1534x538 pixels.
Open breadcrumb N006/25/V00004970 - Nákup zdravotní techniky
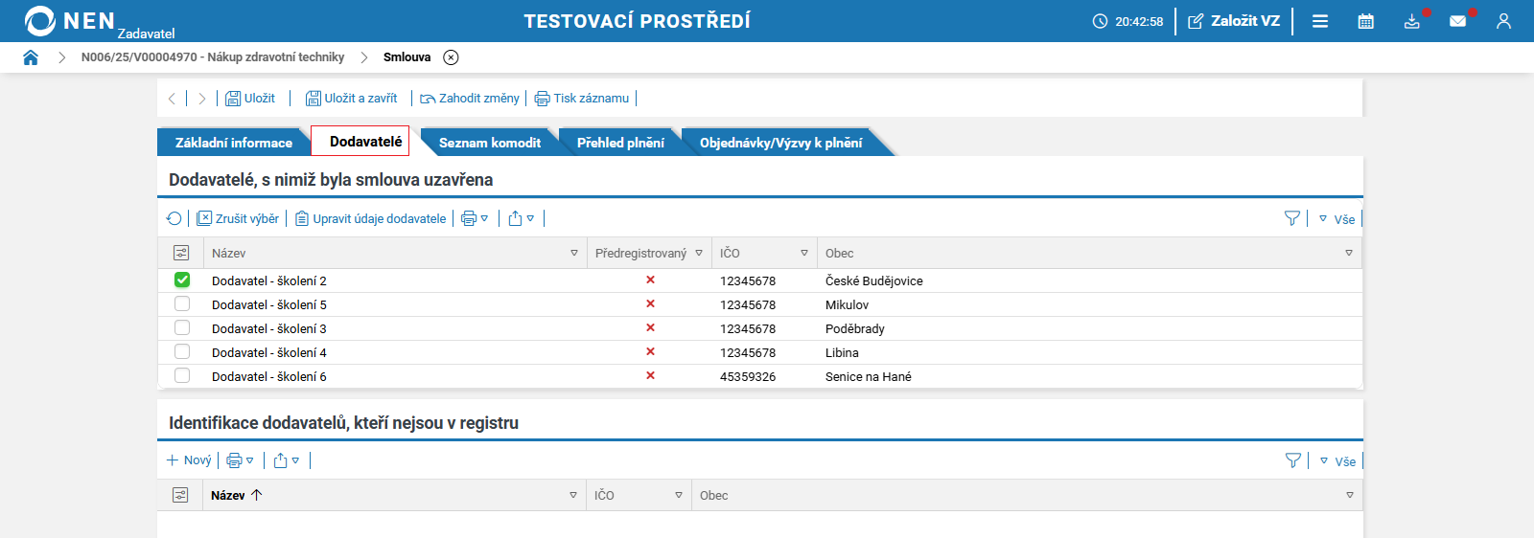tap(213, 57)
